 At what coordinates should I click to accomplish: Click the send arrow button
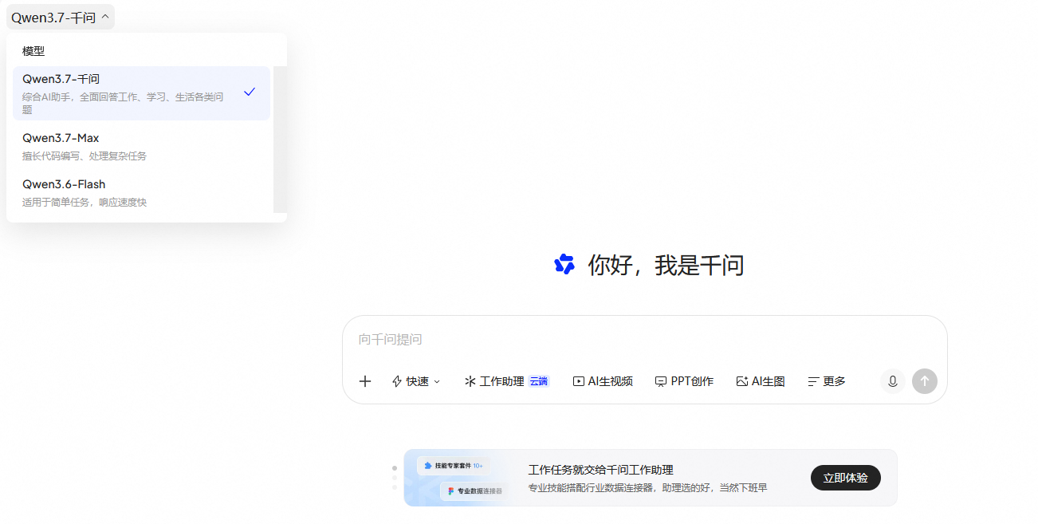(925, 381)
